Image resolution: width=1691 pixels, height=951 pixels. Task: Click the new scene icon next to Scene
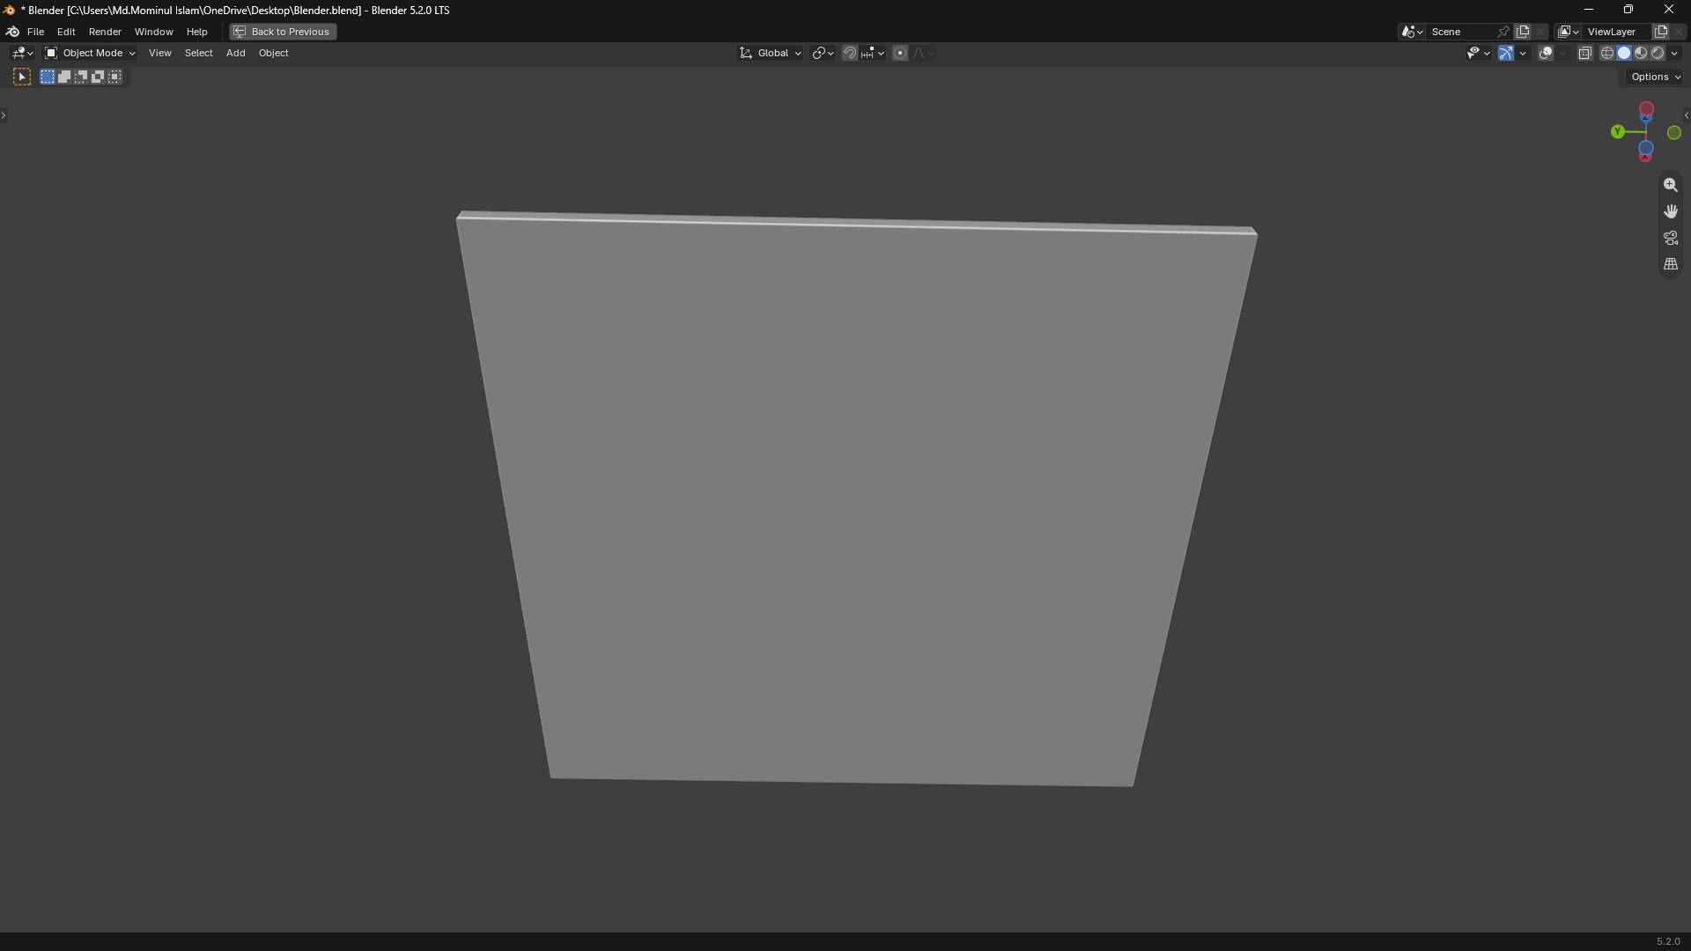[1523, 32]
